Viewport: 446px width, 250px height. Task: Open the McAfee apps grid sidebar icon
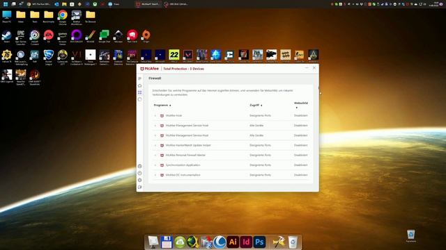(x=139, y=92)
